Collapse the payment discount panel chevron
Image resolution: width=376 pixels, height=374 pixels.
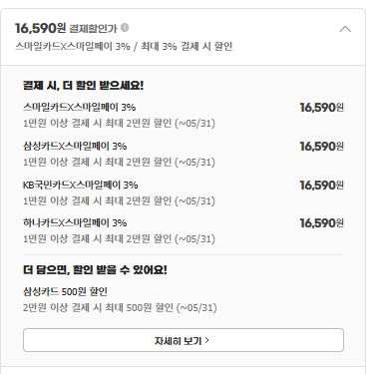point(345,29)
